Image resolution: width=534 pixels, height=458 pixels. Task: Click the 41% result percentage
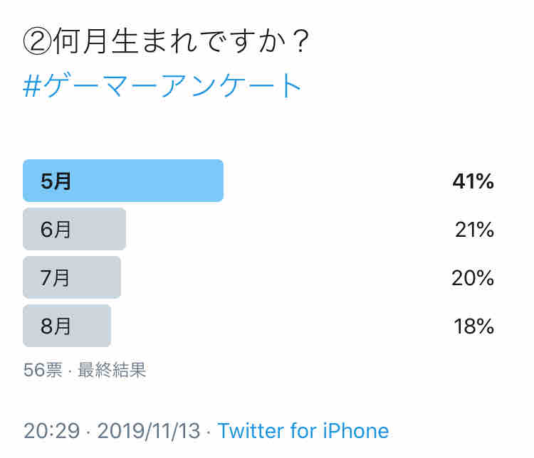tap(473, 181)
